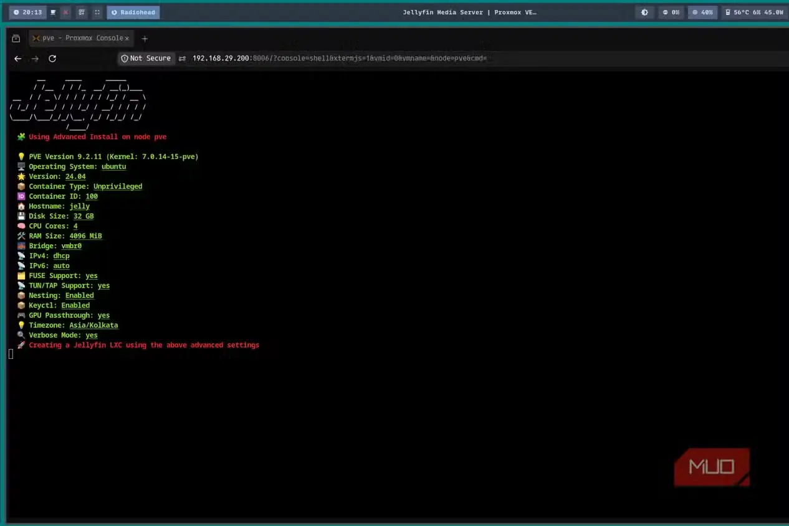Click the TUN/TAP Support value 'yes'
Image resolution: width=789 pixels, height=526 pixels.
coord(103,286)
